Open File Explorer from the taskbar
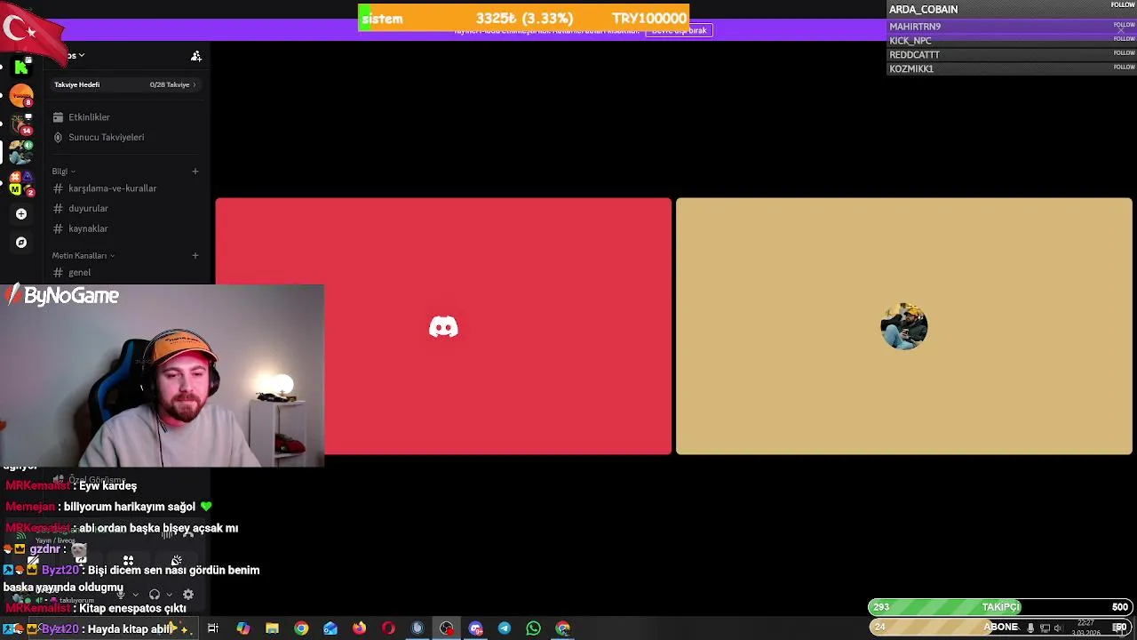The height and width of the screenshot is (640, 1137). (x=273, y=628)
